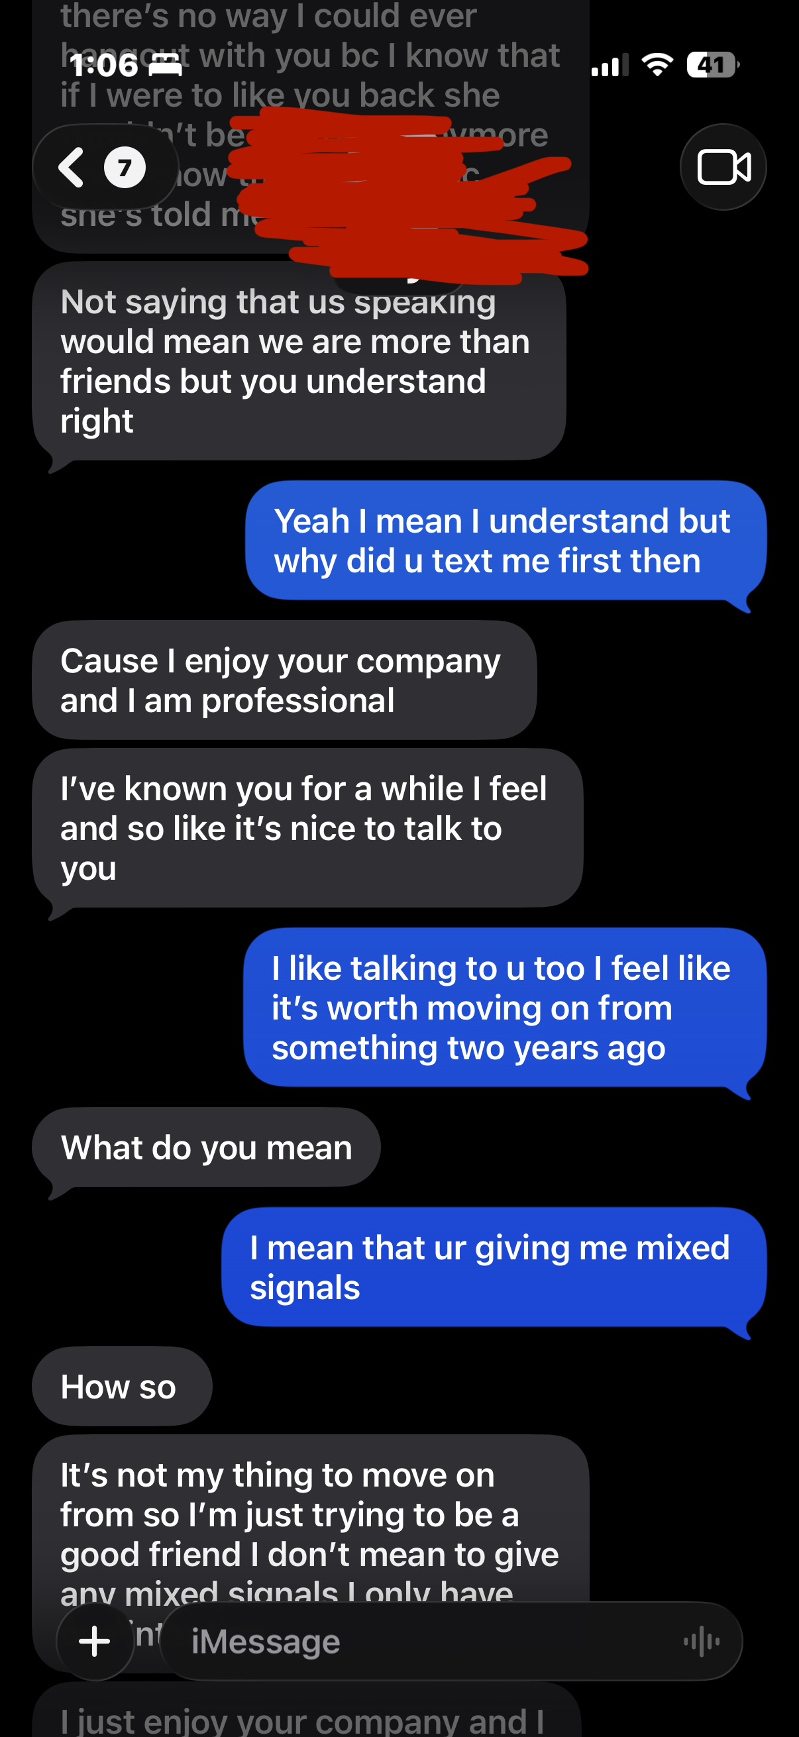Tap the back chevron to leave conversation
799x1737 pixels.
click(72, 167)
